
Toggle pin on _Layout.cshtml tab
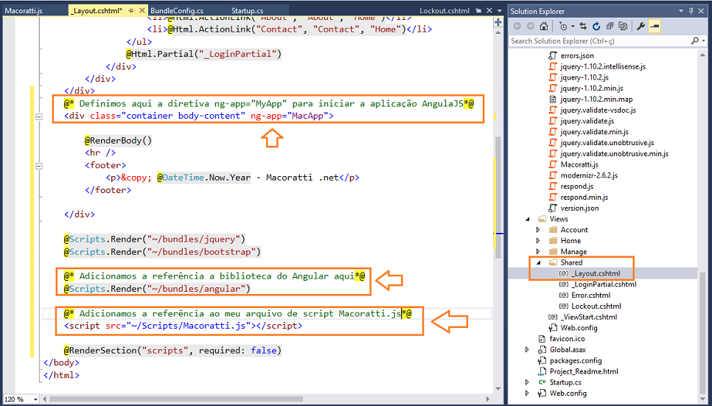[131, 10]
